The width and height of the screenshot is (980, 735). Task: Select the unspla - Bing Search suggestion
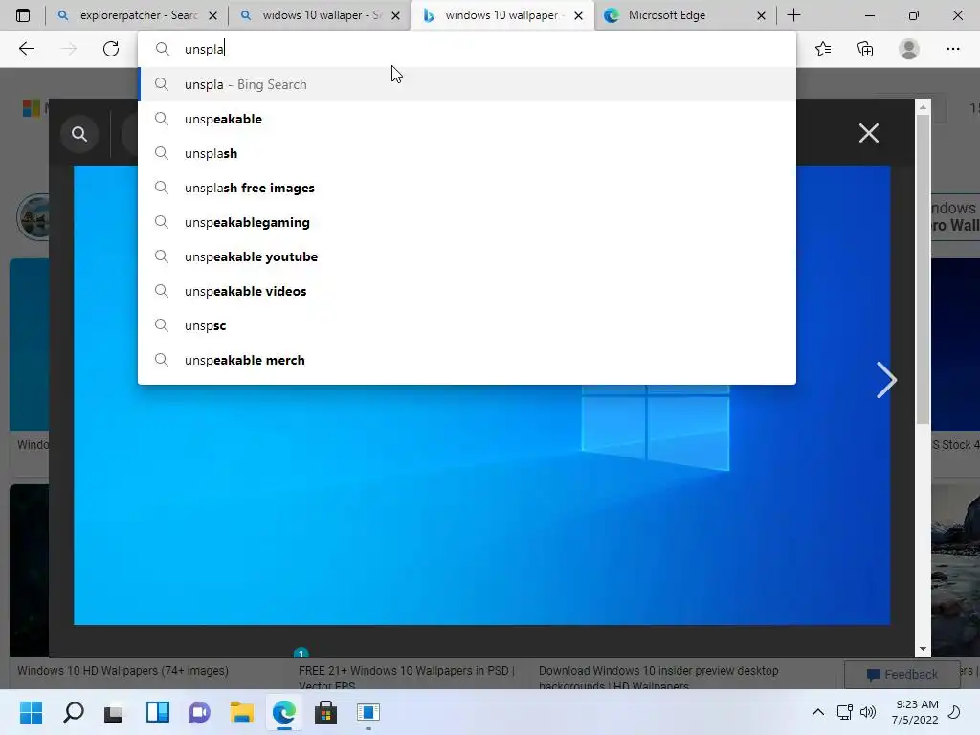467,84
